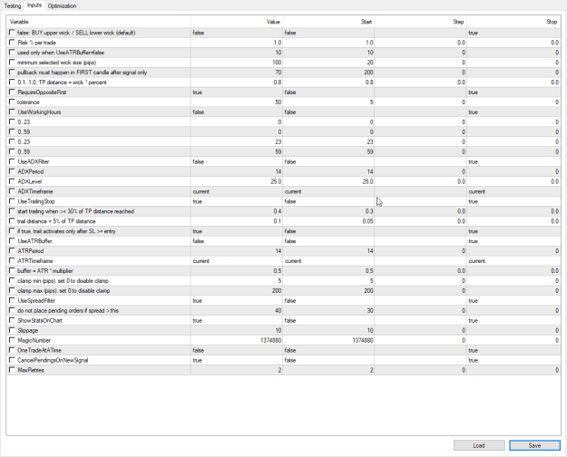The height and width of the screenshot is (457, 567).
Task: Click Start value 0.05 in trail distance row
Action: point(328,221)
